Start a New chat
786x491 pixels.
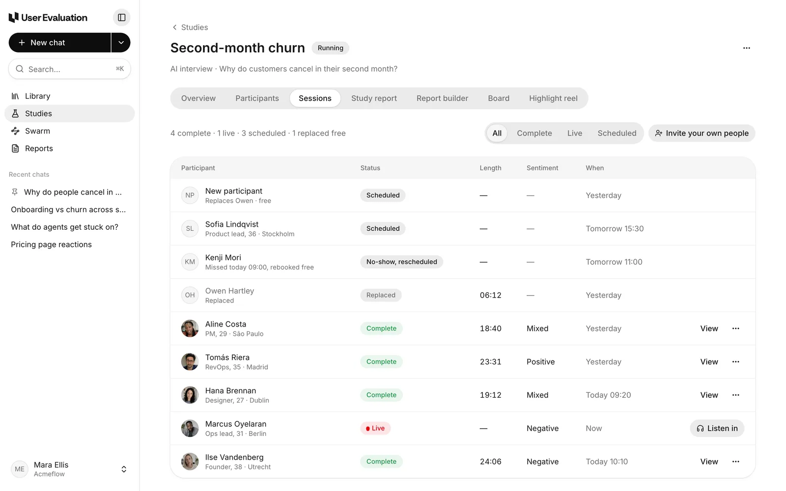click(x=59, y=43)
